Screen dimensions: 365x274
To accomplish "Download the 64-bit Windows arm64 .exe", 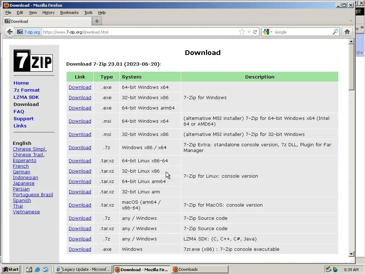I will point(80,108).
